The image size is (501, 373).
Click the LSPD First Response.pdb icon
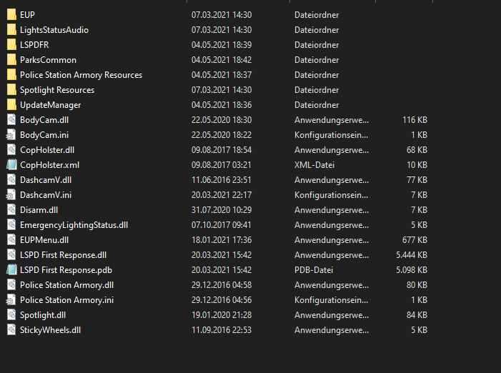[11, 270]
